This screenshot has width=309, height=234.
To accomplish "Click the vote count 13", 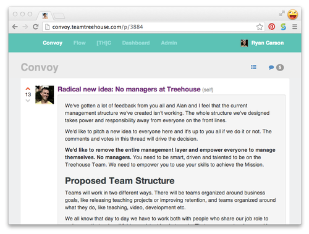I will 28,94.
